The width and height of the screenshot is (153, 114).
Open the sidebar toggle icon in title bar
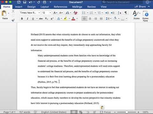coord(19,2)
